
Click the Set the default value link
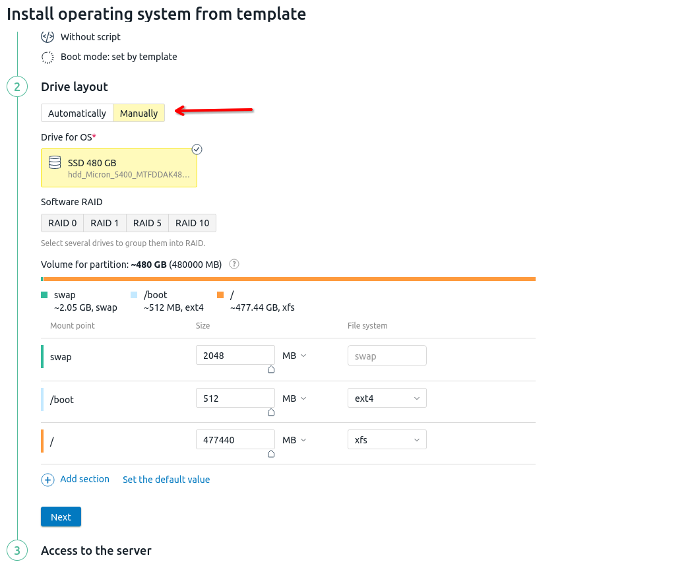(166, 479)
